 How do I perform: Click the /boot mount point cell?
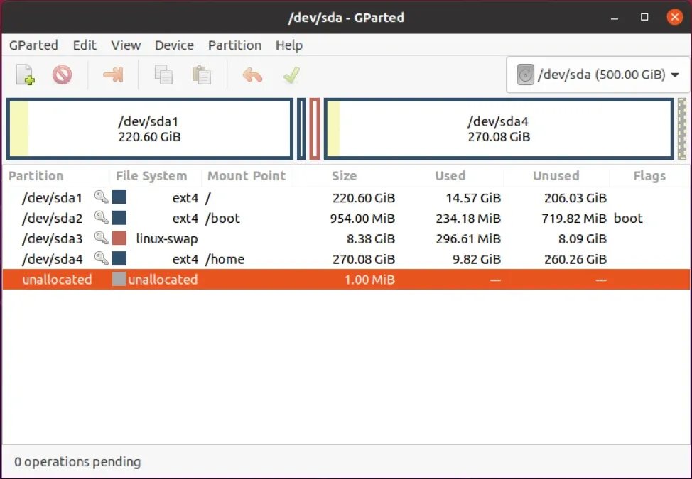click(x=222, y=218)
